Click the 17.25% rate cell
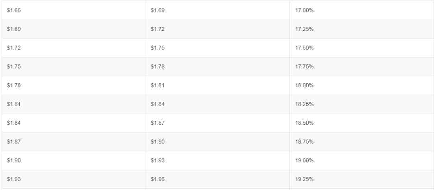434x190 pixels. click(x=362, y=29)
